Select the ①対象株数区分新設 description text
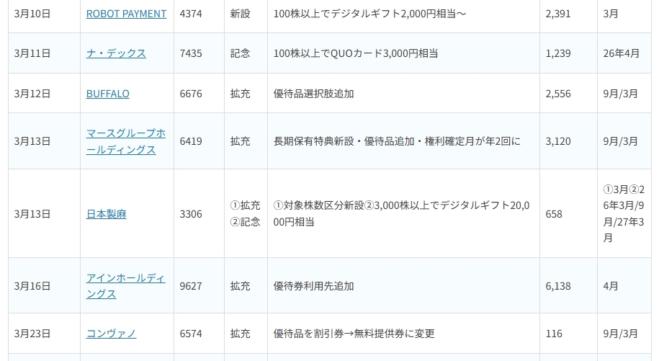Viewport: 659px width, 361px height. tap(401, 213)
